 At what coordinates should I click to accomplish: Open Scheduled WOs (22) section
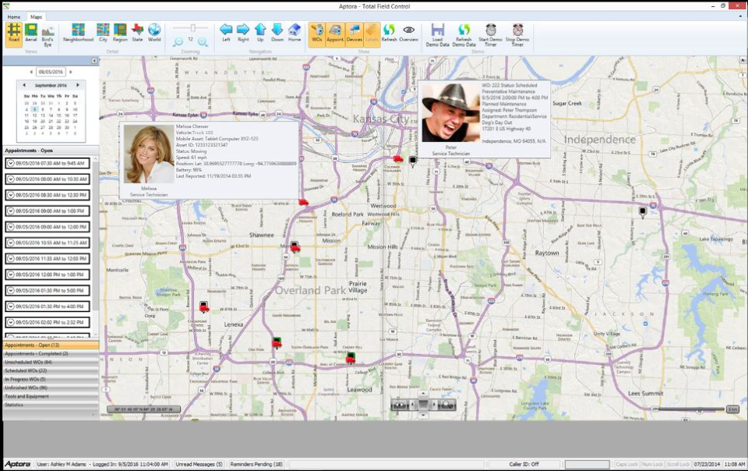(51, 370)
